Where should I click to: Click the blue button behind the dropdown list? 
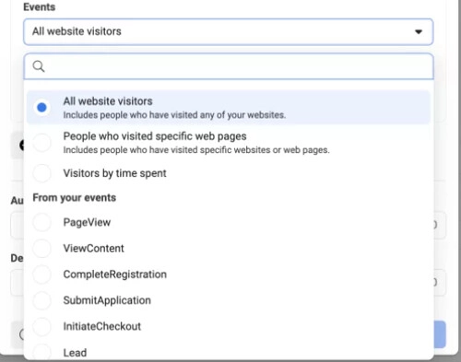[x=440, y=334]
